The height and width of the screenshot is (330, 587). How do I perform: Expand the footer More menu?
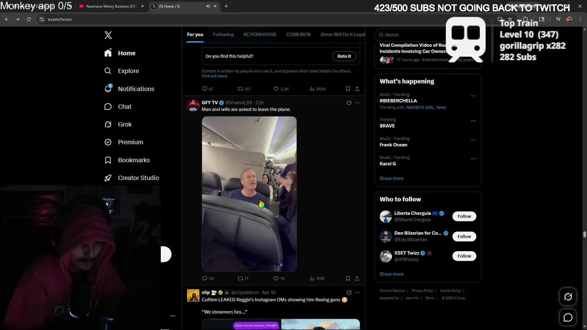(x=431, y=298)
